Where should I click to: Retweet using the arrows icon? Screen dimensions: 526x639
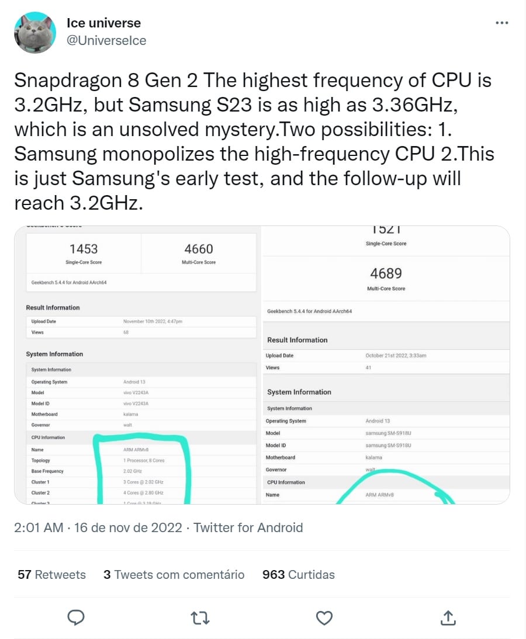200,618
